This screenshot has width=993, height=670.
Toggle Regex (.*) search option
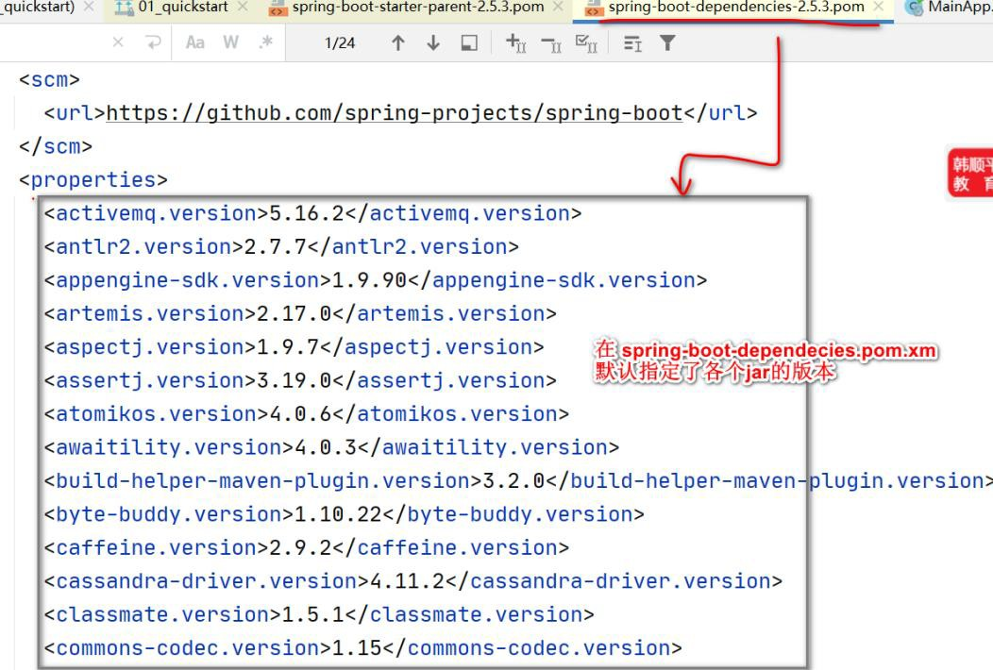(265, 43)
